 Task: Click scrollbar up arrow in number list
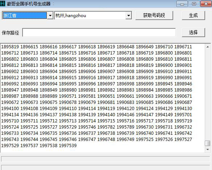click(208, 47)
